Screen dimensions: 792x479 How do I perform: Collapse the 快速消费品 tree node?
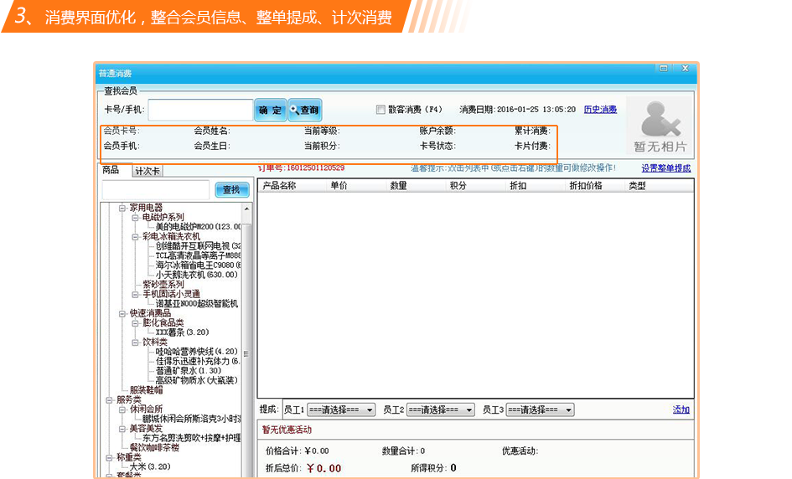(x=122, y=313)
